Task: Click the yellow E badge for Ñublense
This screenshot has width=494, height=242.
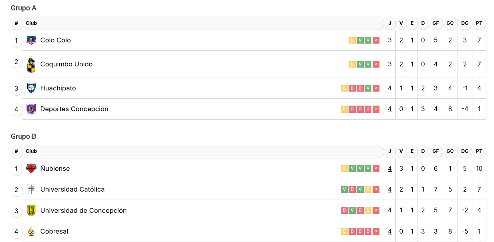Action: (x=344, y=168)
